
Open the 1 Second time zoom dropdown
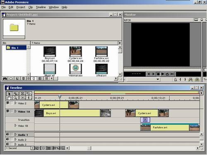[33, 148]
